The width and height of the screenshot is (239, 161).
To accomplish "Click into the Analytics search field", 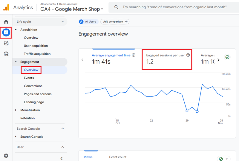I will pyautogui.click(x=174, y=7).
